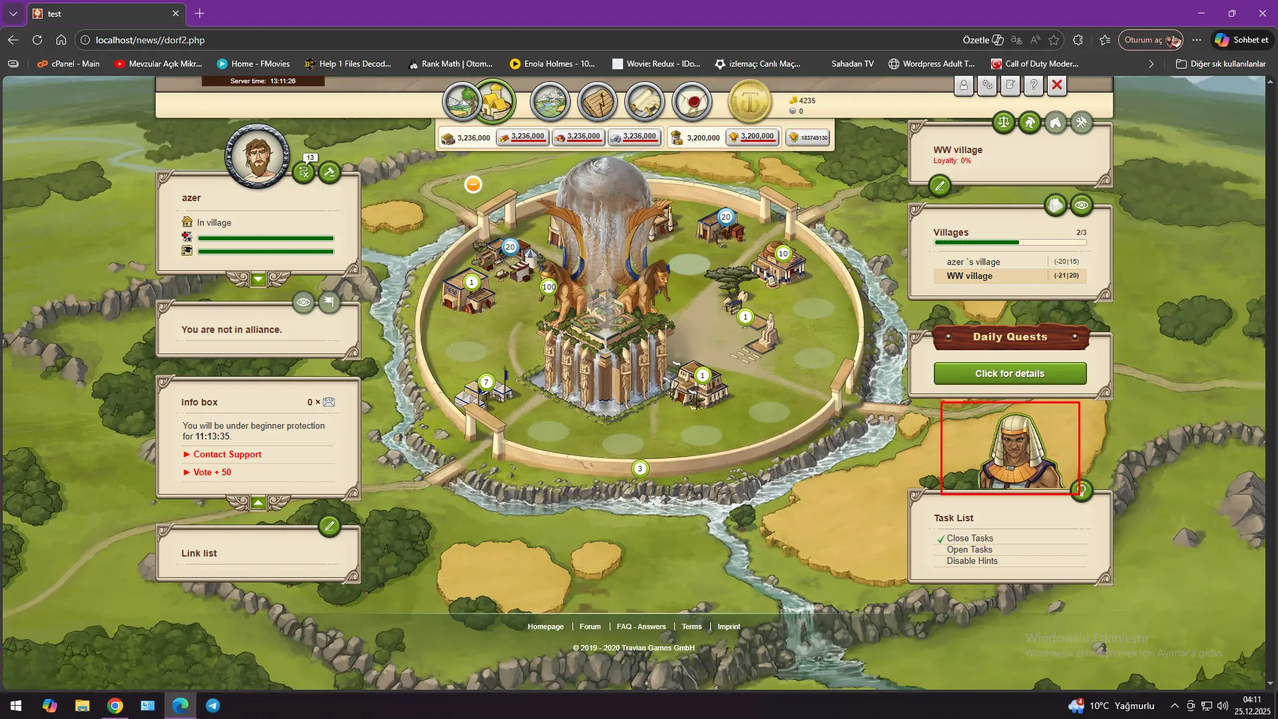This screenshot has height=719, width=1278.
Task: Open the Terms footer link
Action: (x=692, y=626)
